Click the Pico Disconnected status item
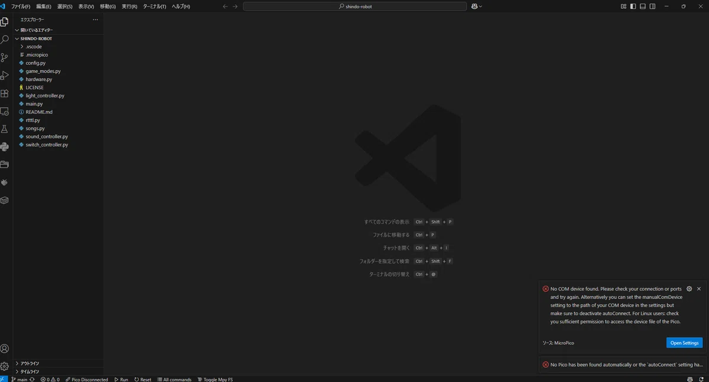This screenshot has height=382, width=709. [x=86, y=379]
